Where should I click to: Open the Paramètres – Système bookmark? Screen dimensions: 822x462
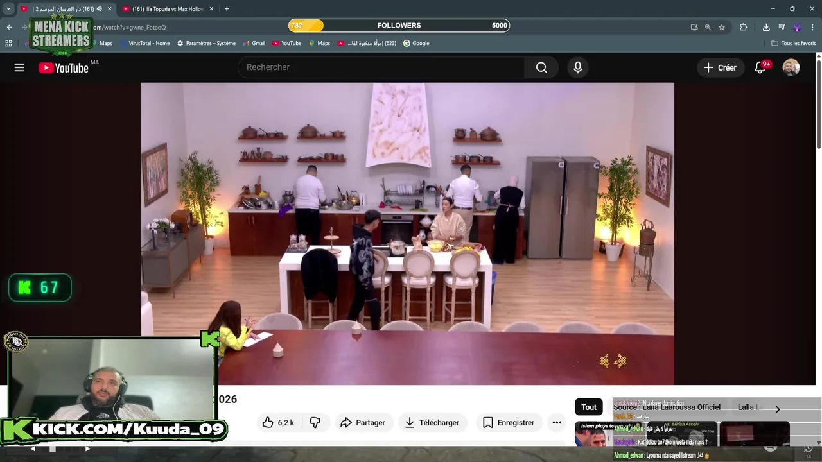pos(206,43)
